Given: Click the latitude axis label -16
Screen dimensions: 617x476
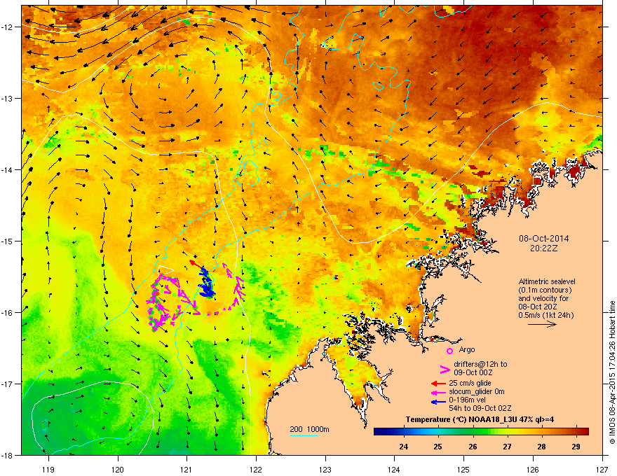Looking at the screenshot, I should pos(8,313).
